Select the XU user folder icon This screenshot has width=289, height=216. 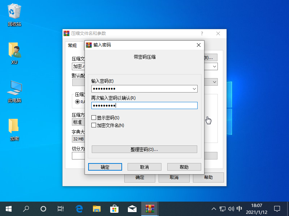(x=14, y=50)
